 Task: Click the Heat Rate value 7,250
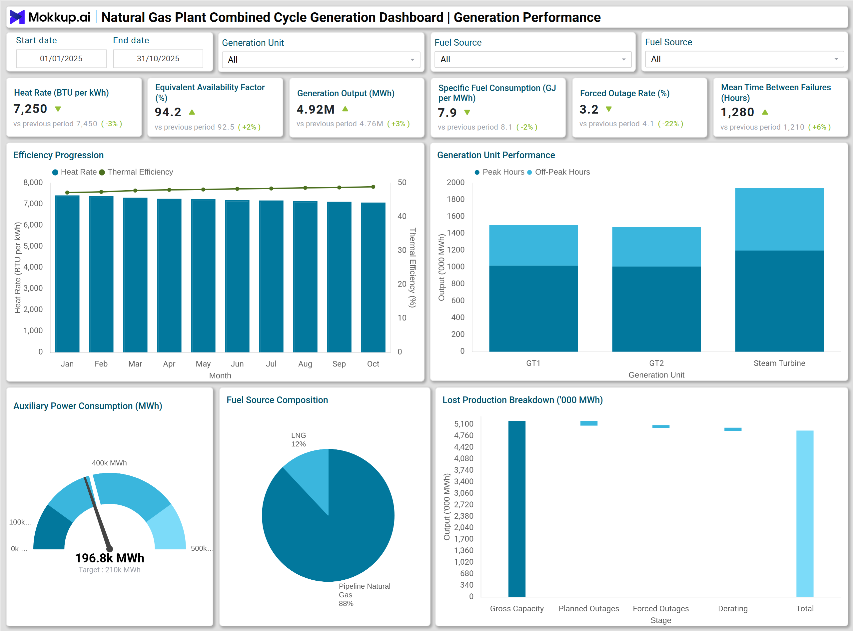click(31, 109)
